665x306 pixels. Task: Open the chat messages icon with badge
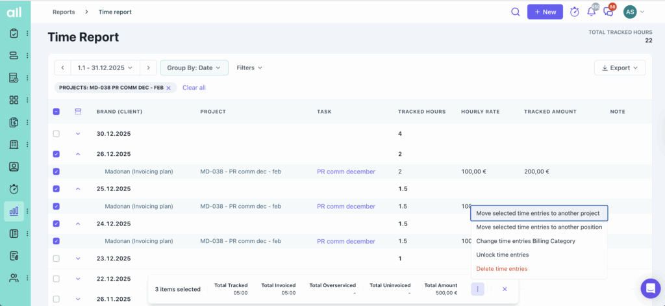tap(609, 12)
